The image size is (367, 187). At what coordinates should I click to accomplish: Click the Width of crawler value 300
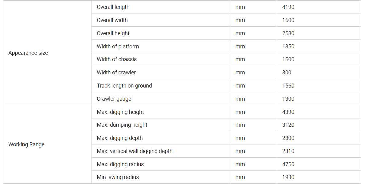click(287, 73)
